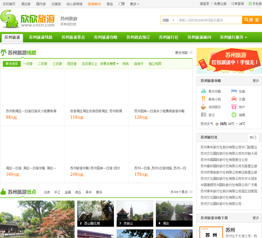The width and height of the screenshot is (262, 238).
Task: Select the 热门 tab in 苏州旅行社 panel
Action: pos(253,137)
